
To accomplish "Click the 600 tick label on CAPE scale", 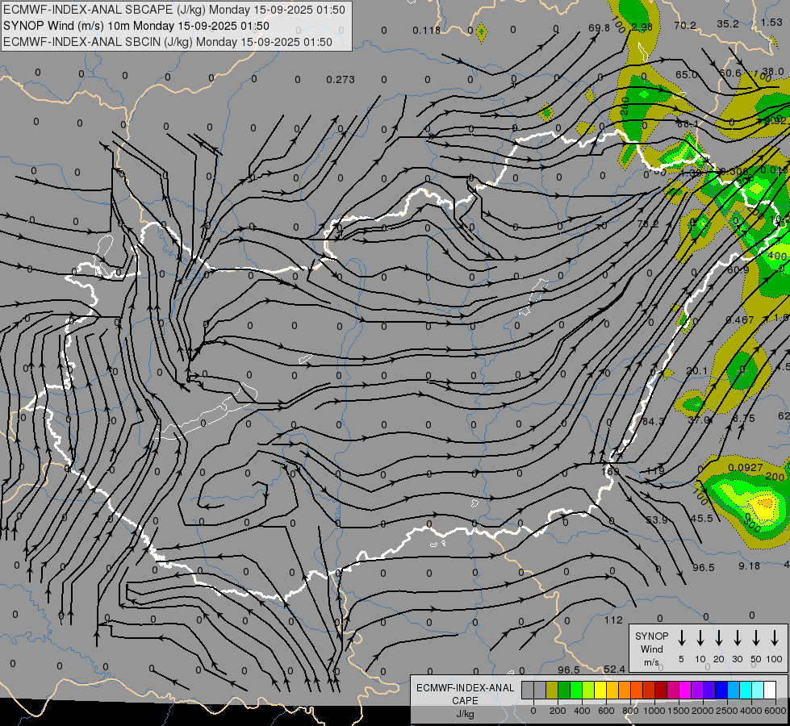I will [606, 711].
